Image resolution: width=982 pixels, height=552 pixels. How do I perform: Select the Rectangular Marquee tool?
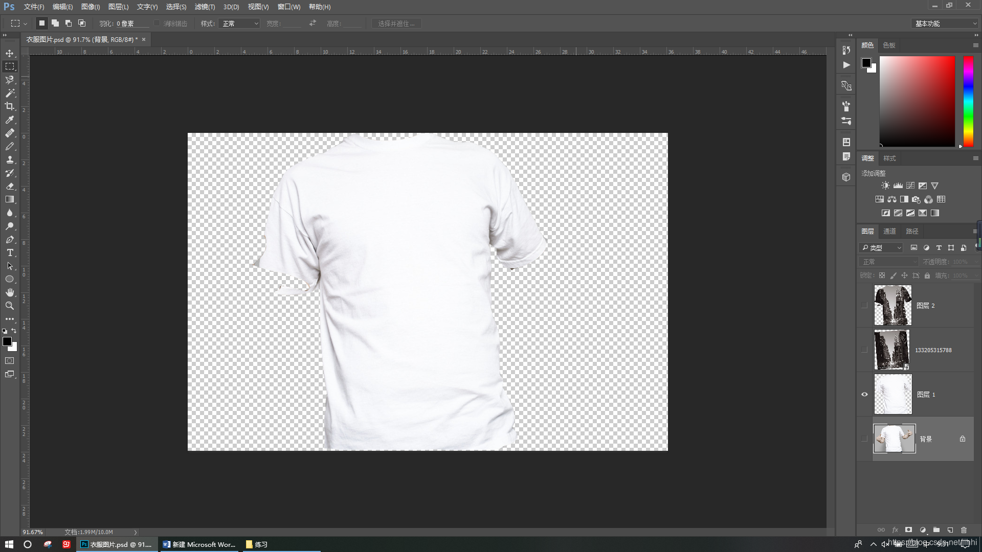[x=10, y=66]
